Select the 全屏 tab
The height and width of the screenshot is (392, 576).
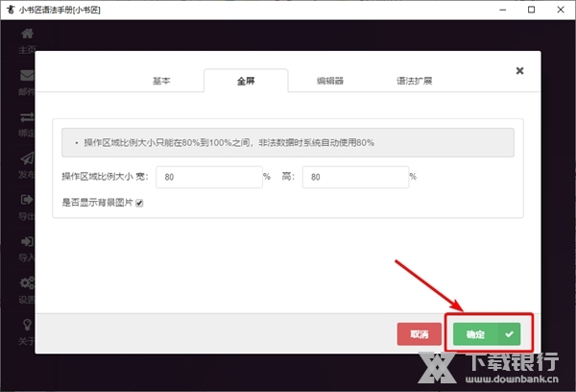click(246, 81)
